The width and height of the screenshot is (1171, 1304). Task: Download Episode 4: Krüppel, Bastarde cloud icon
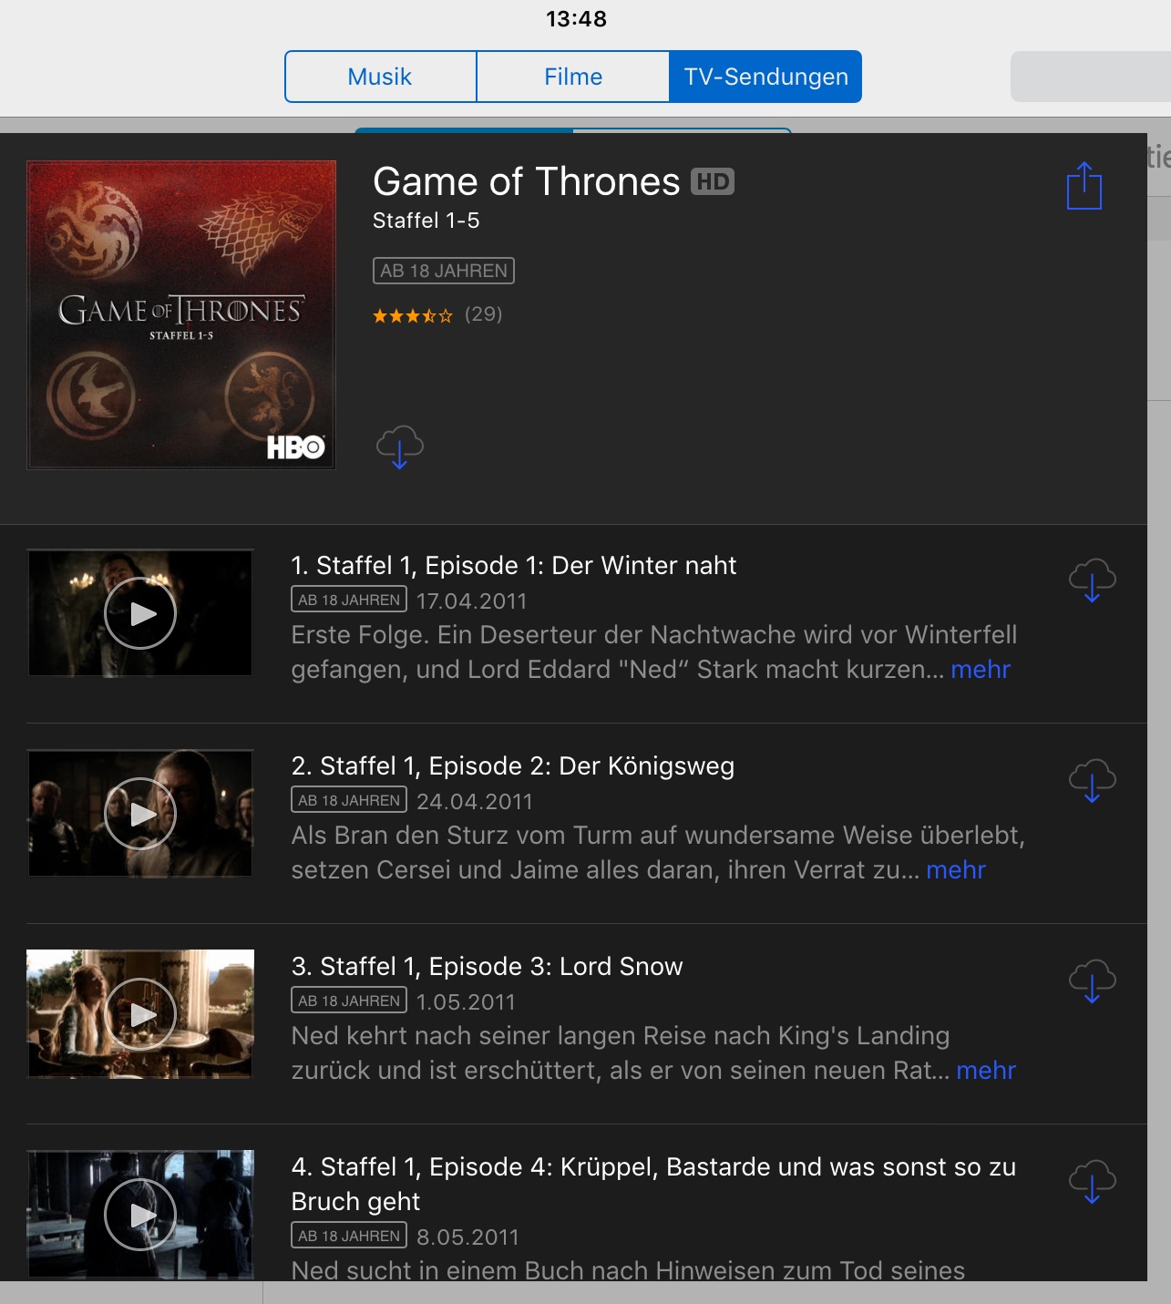[1093, 1182]
